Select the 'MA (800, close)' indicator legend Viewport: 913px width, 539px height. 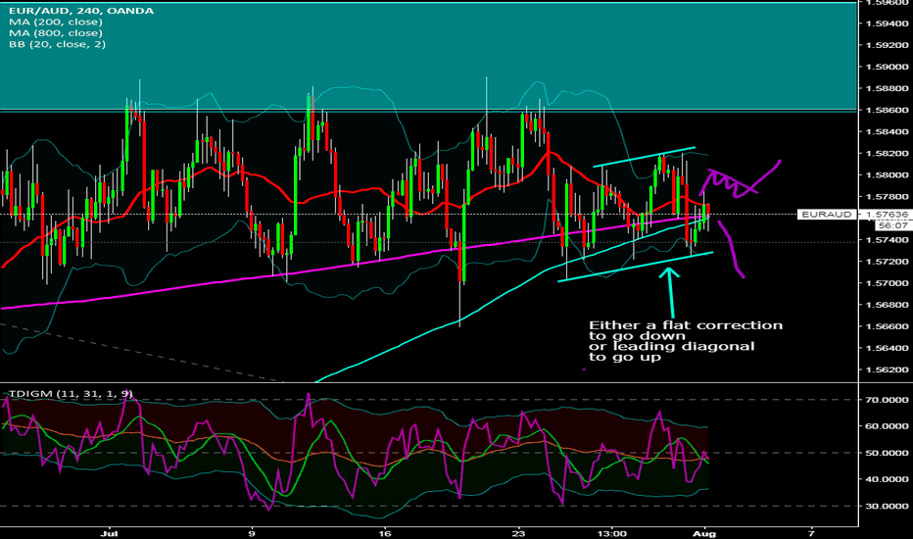[55, 32]
